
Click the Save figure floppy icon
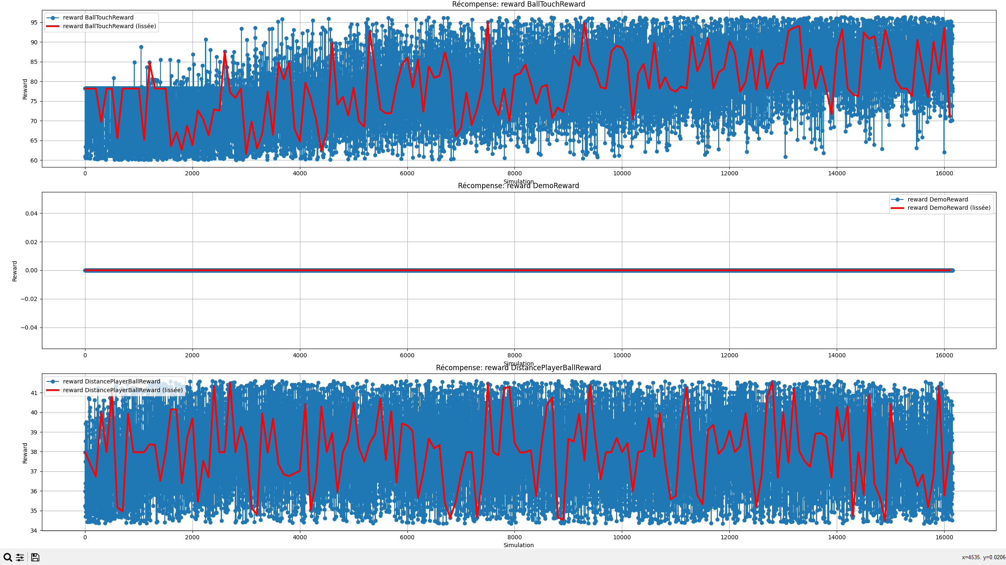[x=35, y=557]
